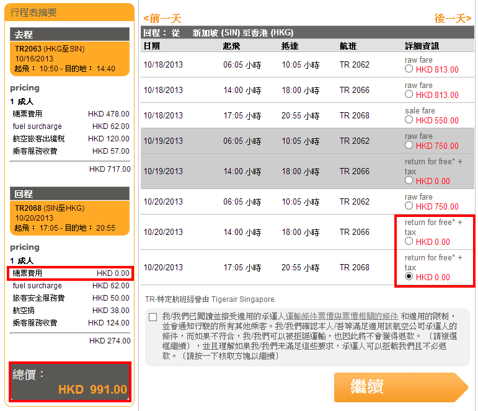Click the selected 10/20/2013 TR 2068 radio button
This screenshot has height=411, width=478.
[409, 277]
